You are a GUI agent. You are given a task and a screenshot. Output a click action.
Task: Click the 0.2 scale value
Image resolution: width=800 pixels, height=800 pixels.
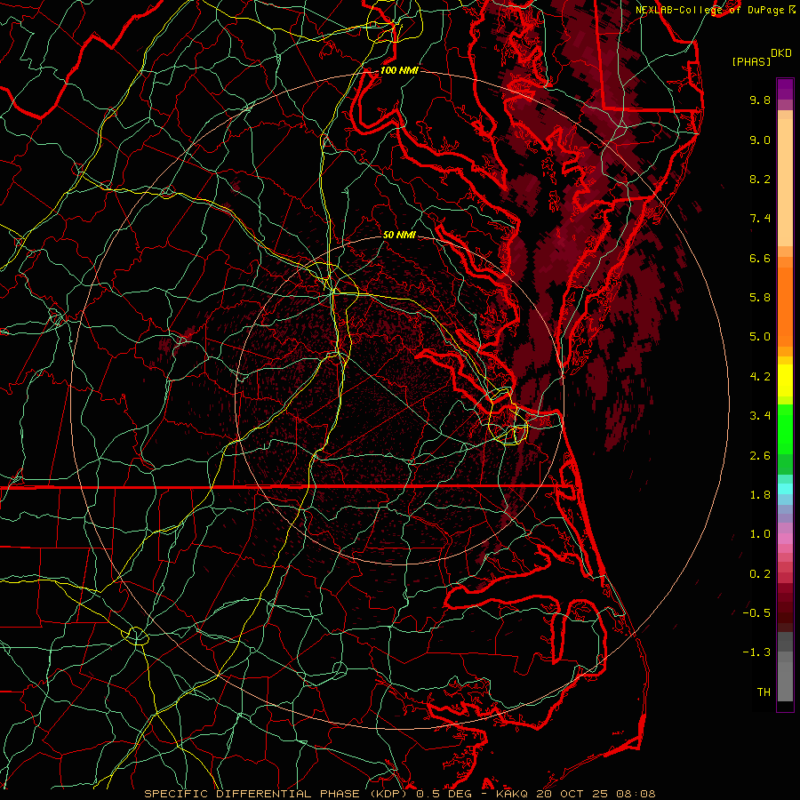point(760,574)
